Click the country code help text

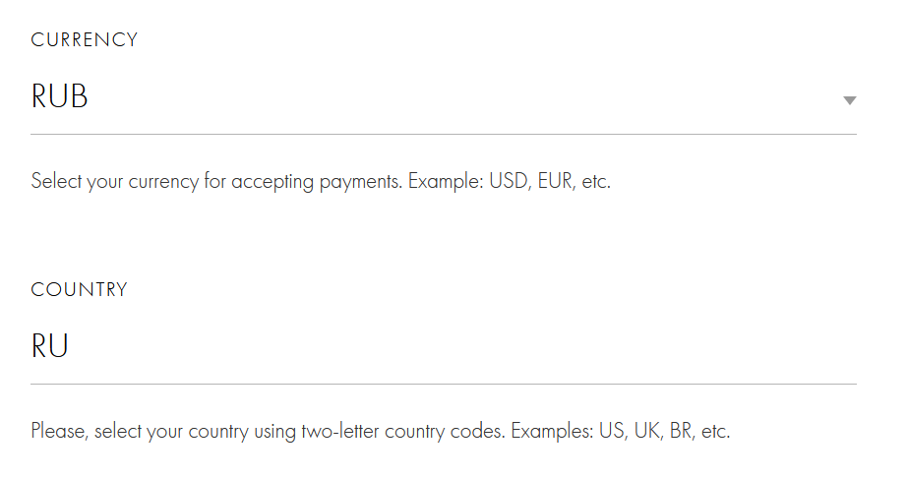[x=380, y=432]
